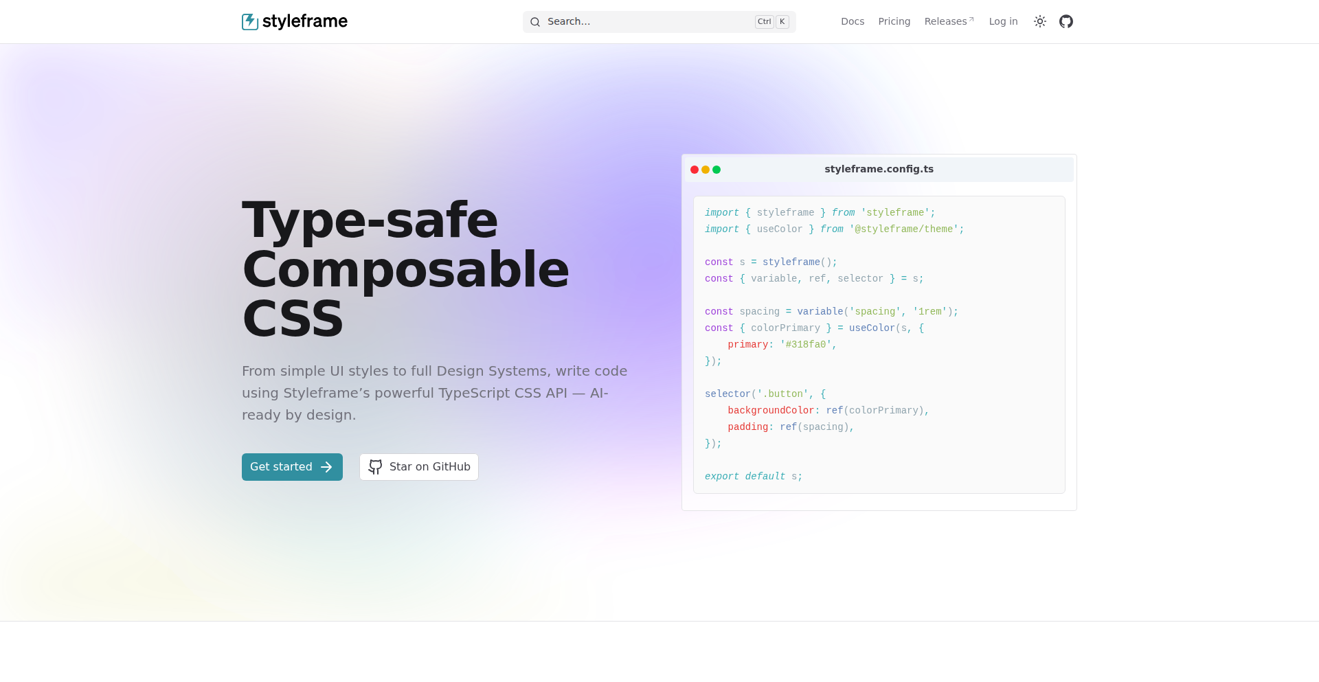Click the magnifier icon in the search bar
This screenshot has height=682, width=1319.
(535, 22)
